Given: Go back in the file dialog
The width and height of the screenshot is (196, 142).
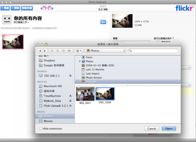Looking at the screenshot, I should tap(40, 51).
